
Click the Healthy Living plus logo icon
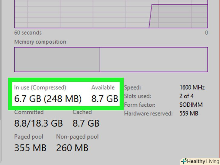point(183,161)
